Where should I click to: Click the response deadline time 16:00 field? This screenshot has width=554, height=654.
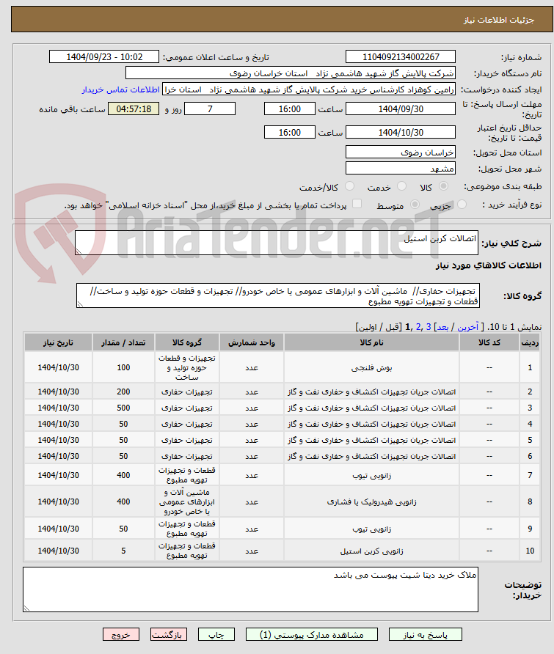click(289, 109)
